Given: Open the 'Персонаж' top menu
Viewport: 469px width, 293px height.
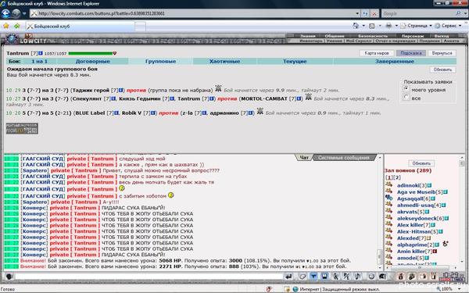Looking at the screenshot, I should pos(412,36).
